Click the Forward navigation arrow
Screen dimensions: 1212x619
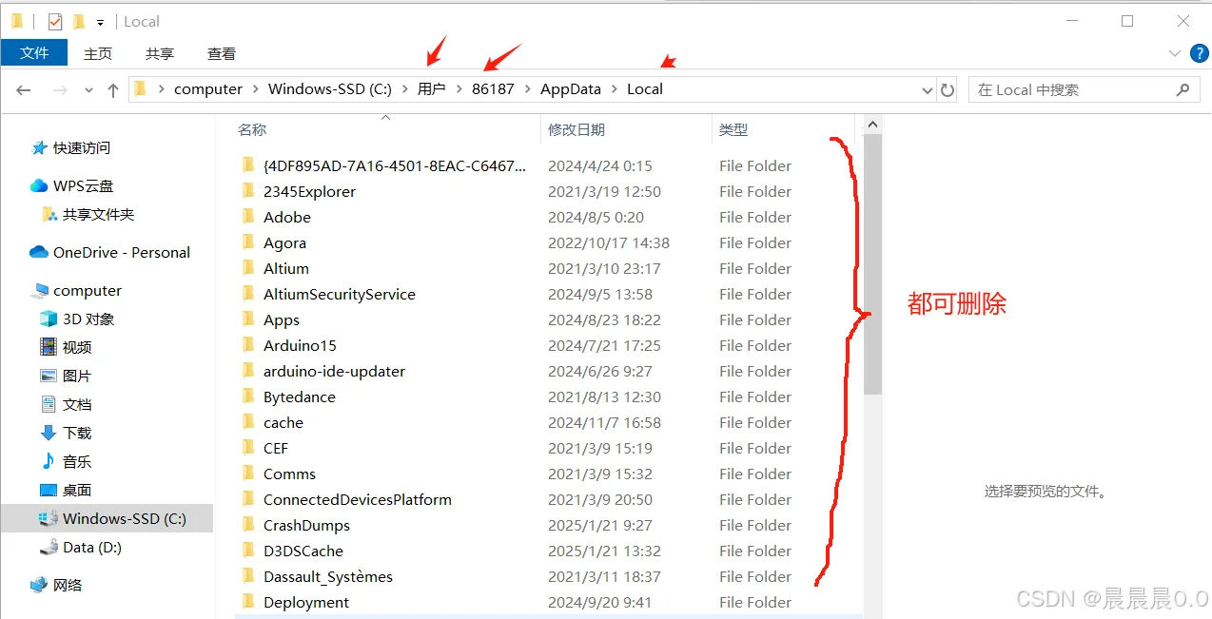pyautogui.click(x=60, y=89)
